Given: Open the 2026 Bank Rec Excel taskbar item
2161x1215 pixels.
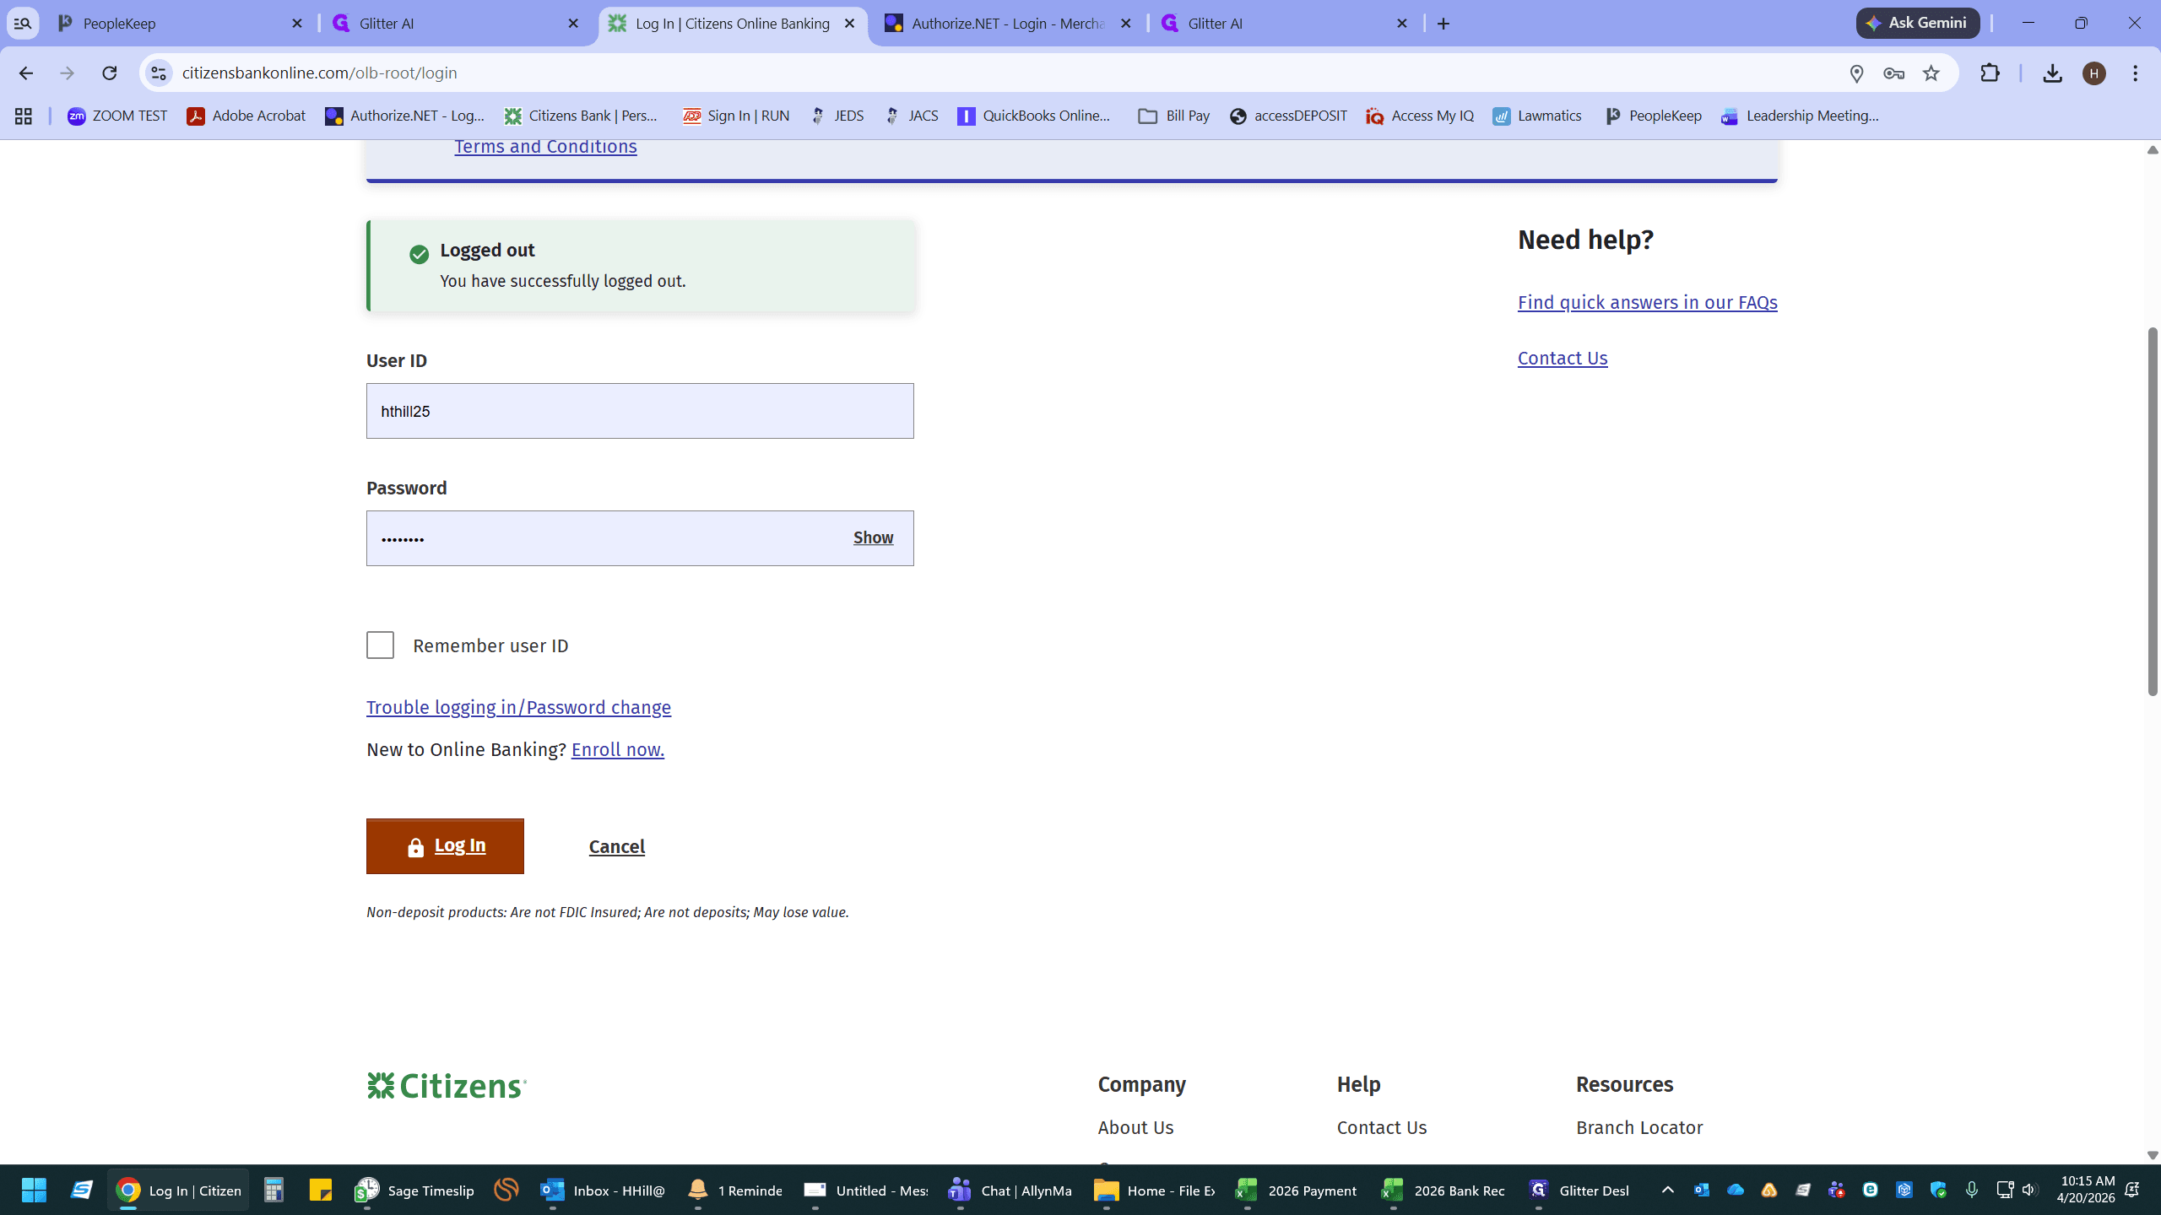Looking at the screenshot, I should coord(1443,1191).
